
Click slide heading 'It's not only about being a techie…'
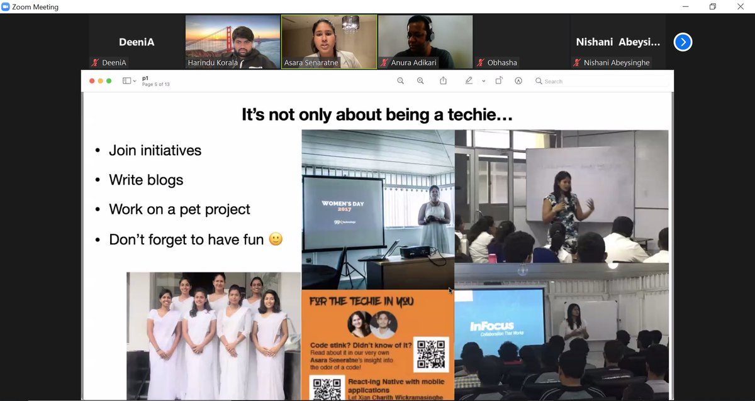coord(377,114)
